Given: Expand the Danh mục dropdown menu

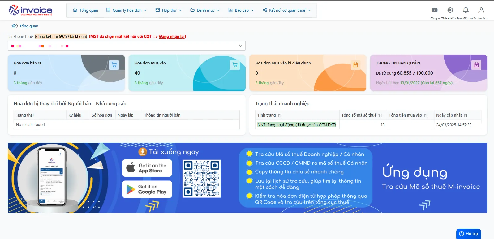Looking at the screenshot, I should pyautogui.click(x=205, y=10).
